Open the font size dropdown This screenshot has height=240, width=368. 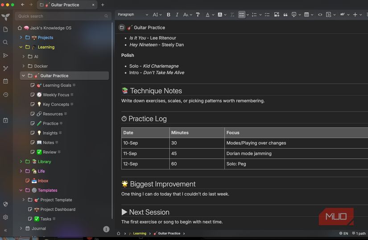tap(187, 15)
